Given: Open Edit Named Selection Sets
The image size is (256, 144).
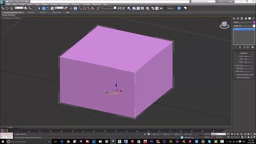Looking at the screenshot, I should pos(98,8).
